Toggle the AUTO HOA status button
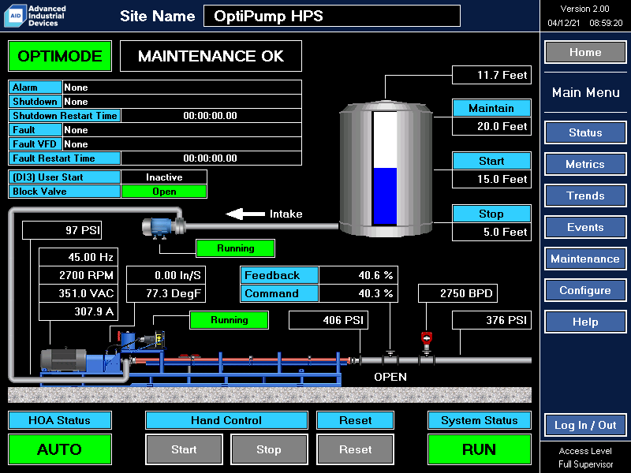 click(x=60, y=449)
